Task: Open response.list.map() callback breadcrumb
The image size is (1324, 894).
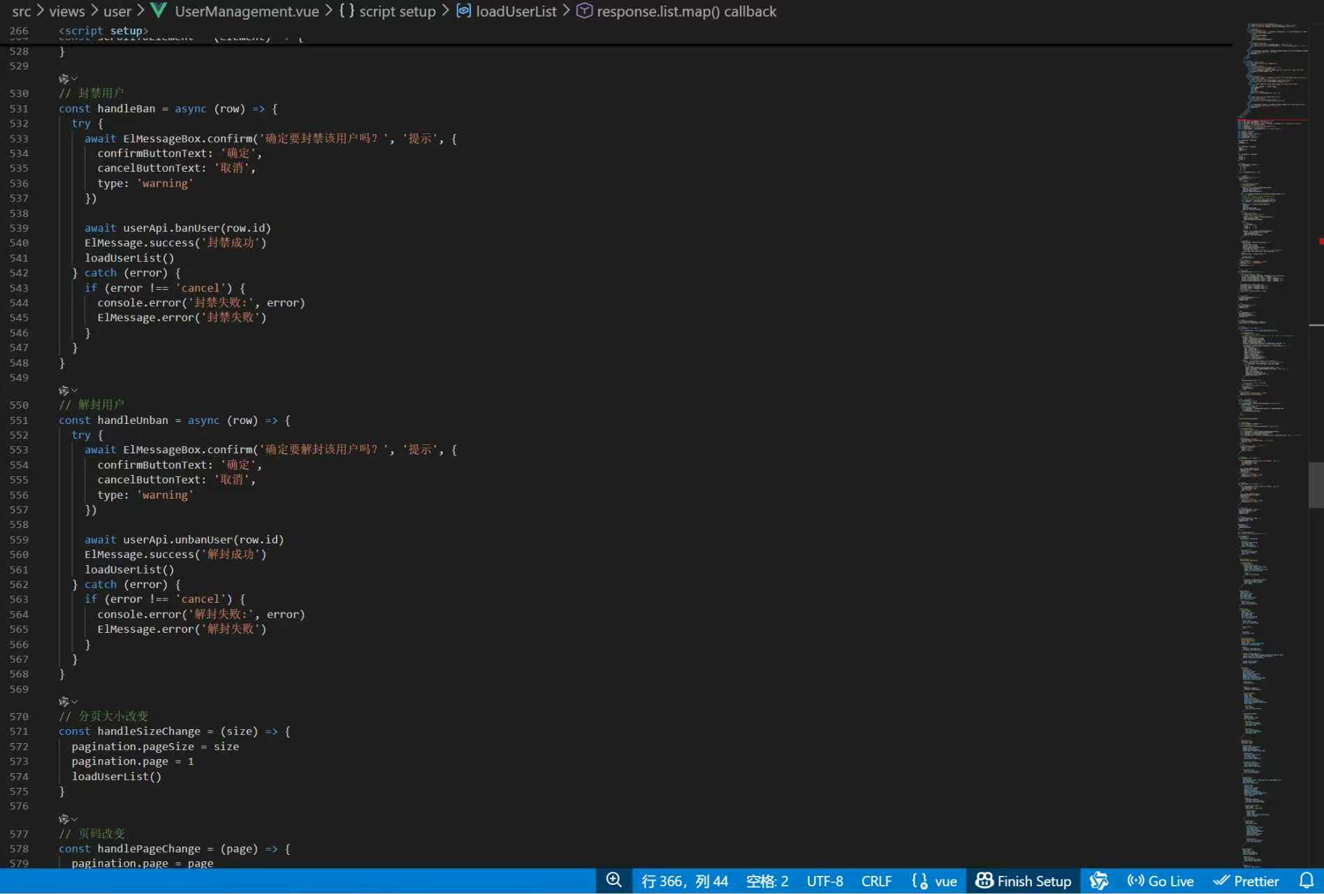Action: [x=687, y=11]
